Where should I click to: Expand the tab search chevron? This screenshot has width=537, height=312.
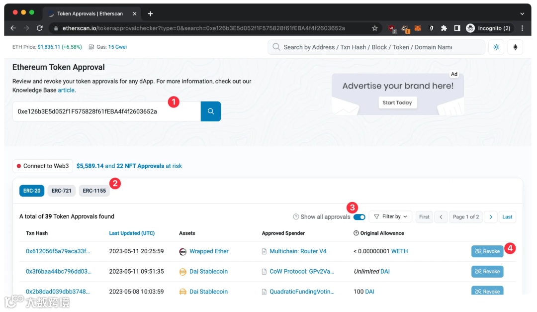[522, 14]
